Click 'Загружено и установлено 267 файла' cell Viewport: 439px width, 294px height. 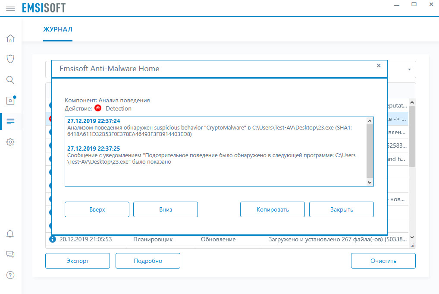[337, 239]
